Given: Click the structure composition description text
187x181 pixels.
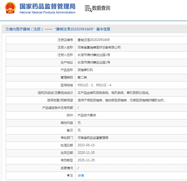Looking at the screenshot, I should coord(114,93).
